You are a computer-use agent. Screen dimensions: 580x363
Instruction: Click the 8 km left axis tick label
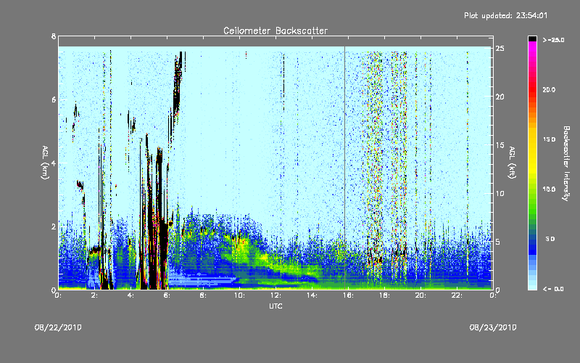click(54, 36)
